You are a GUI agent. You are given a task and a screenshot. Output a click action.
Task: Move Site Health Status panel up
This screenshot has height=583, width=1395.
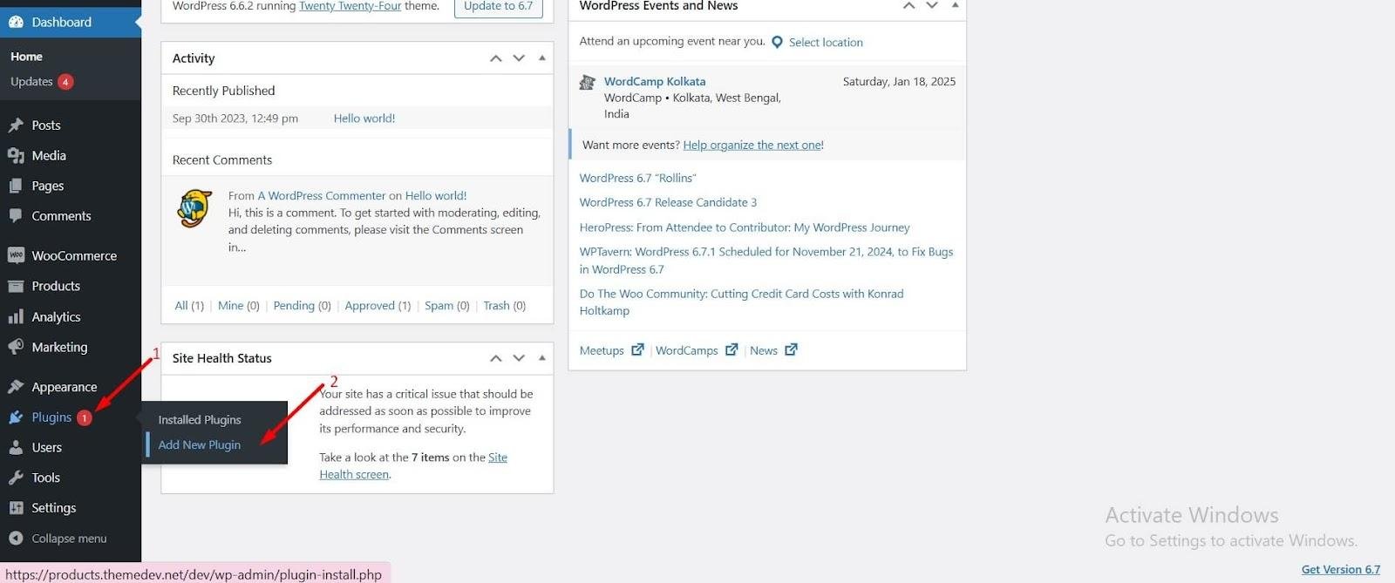coord(495,358)
